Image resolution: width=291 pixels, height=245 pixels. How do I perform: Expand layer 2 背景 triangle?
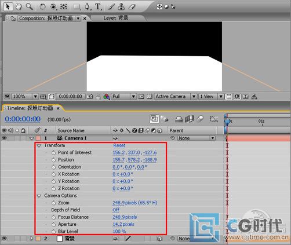click(32, 239)
